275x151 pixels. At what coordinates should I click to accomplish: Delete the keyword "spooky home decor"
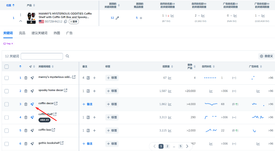coord(26,91)
